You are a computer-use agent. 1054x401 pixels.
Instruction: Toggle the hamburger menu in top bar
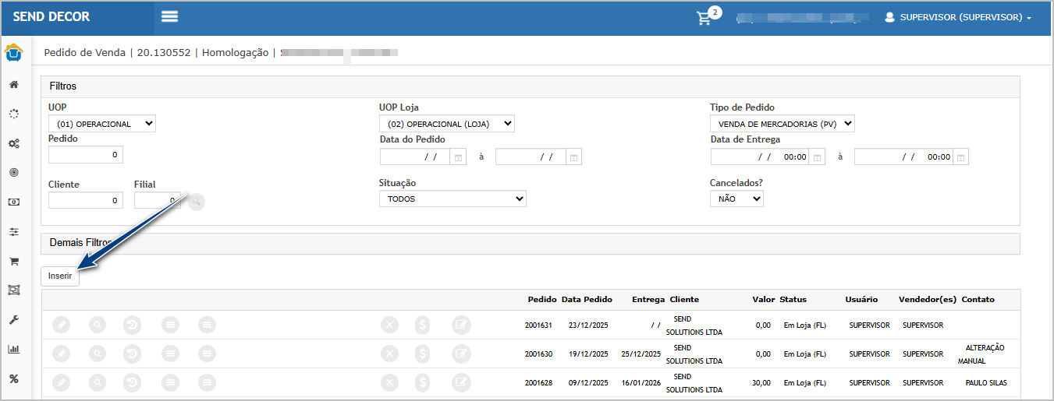[169, 17]
